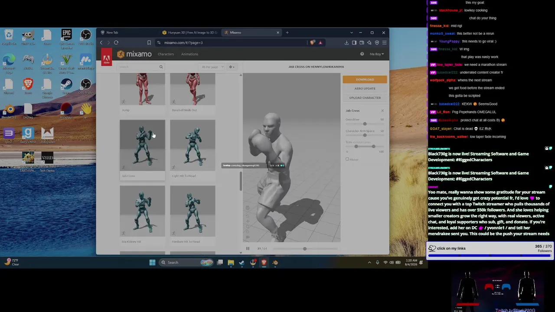Image resolution: width=555 pixels, height=312 pixels.
Task: Click the Mixamo logo in the header
Action: click(x=134, y=54)
